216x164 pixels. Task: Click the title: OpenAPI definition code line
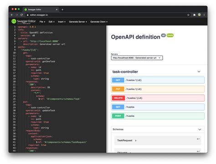36,33
